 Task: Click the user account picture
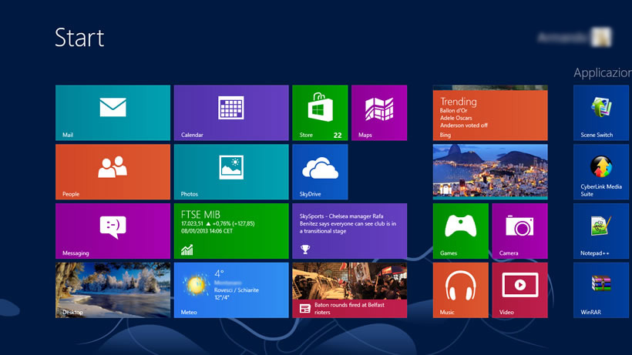click(601, 37)
